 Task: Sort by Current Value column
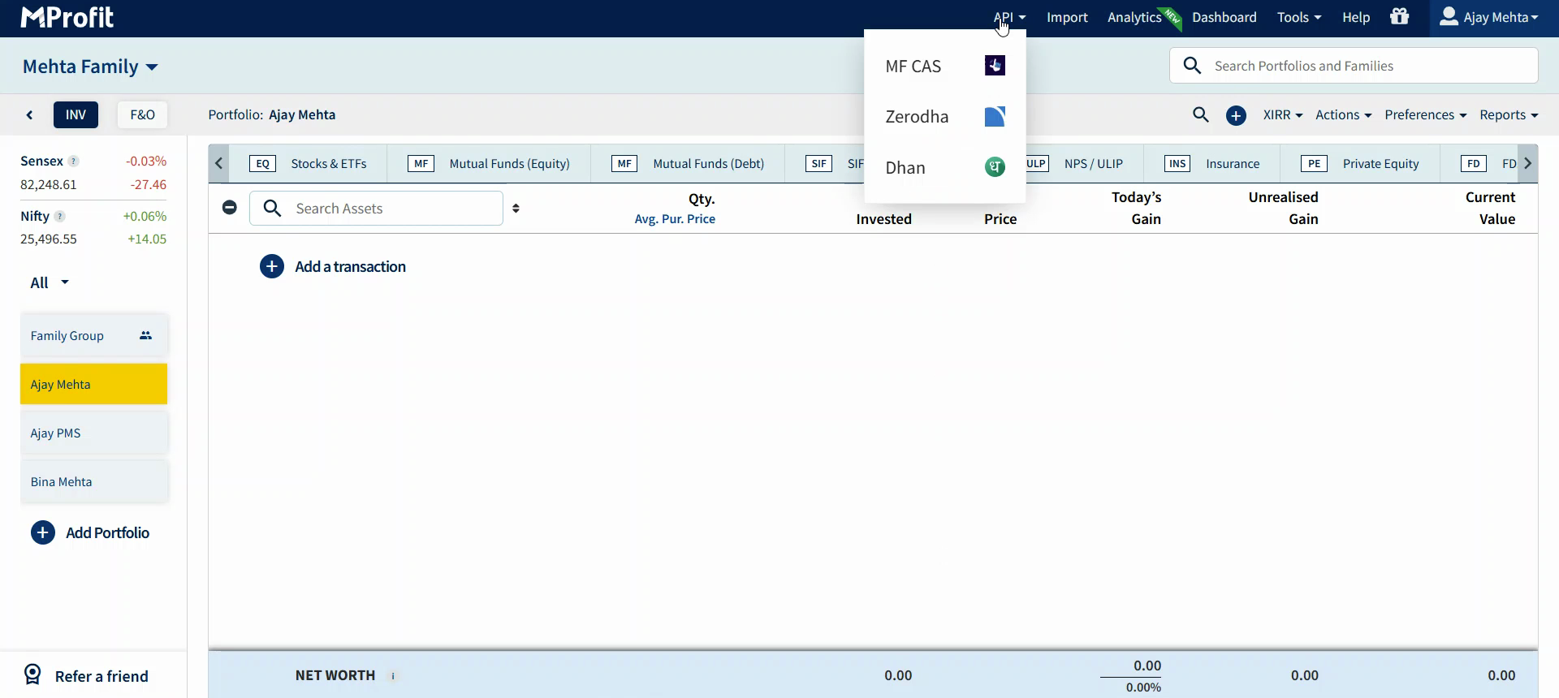pyautogui.click(x=1490, y=208)
